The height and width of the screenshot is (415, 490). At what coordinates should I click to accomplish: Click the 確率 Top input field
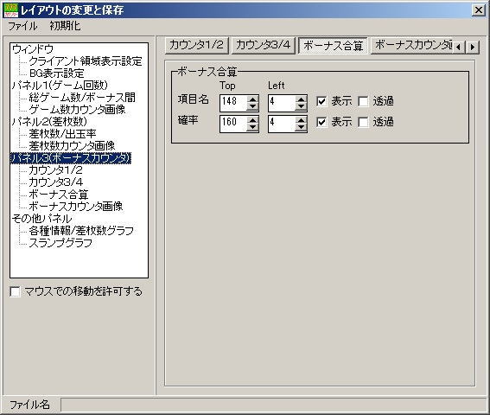pos(233,124)
